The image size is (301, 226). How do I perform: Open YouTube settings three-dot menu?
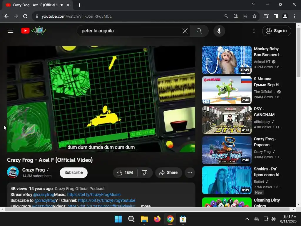pos(254,31)
